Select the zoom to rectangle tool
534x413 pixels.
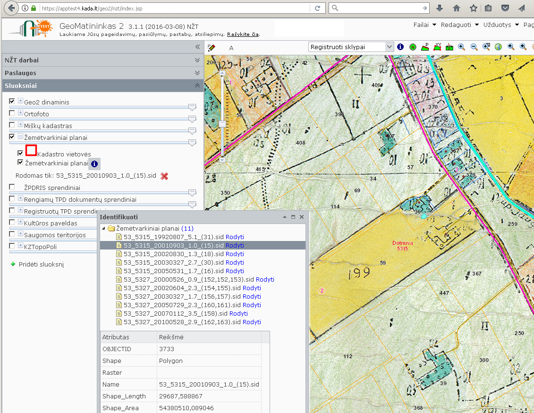486,47
